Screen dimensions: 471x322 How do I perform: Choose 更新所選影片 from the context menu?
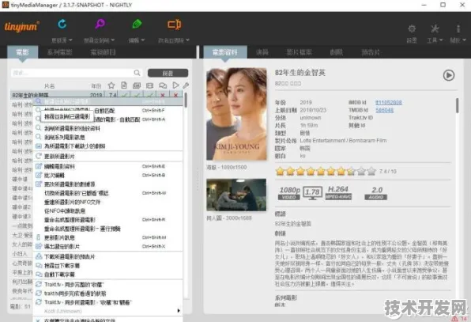(x=108, y=157)
